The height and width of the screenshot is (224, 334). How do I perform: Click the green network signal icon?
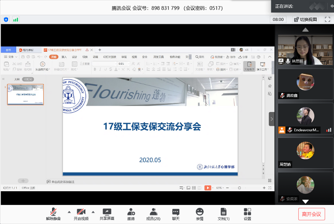click(16, 19)
